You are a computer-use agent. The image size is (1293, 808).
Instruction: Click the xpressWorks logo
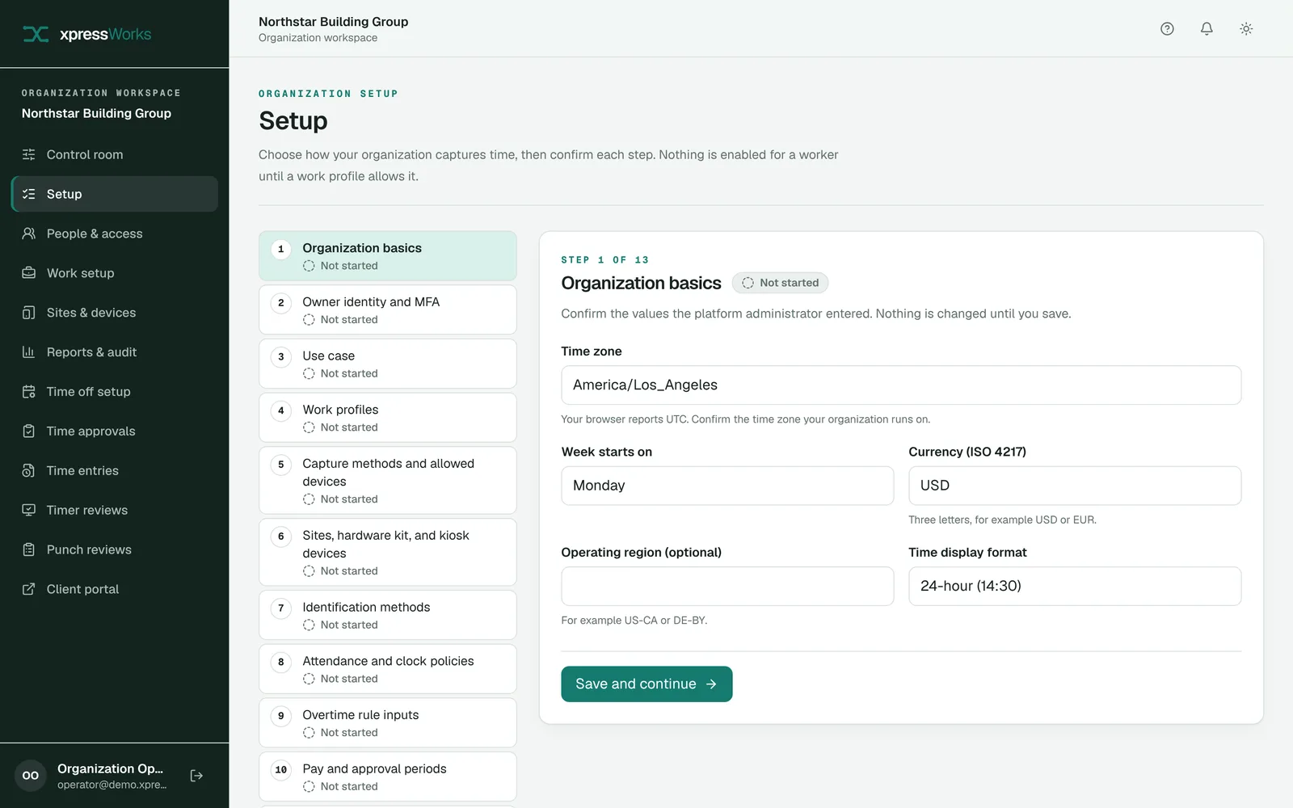click(86, 34)
